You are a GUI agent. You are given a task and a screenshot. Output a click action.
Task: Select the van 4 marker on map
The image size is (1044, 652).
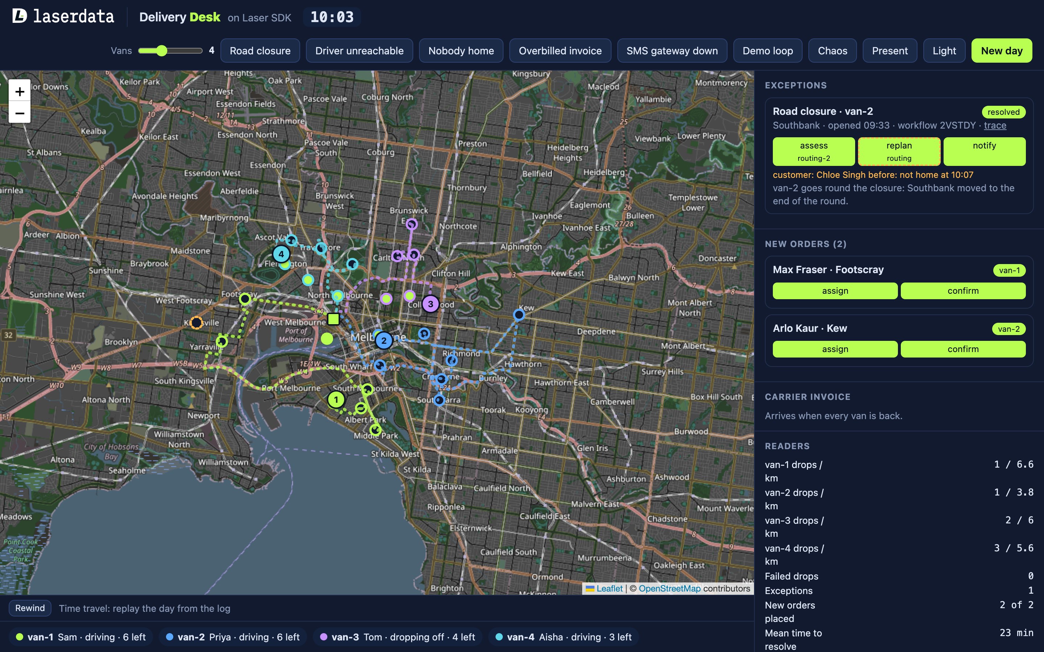coord(281,254)
